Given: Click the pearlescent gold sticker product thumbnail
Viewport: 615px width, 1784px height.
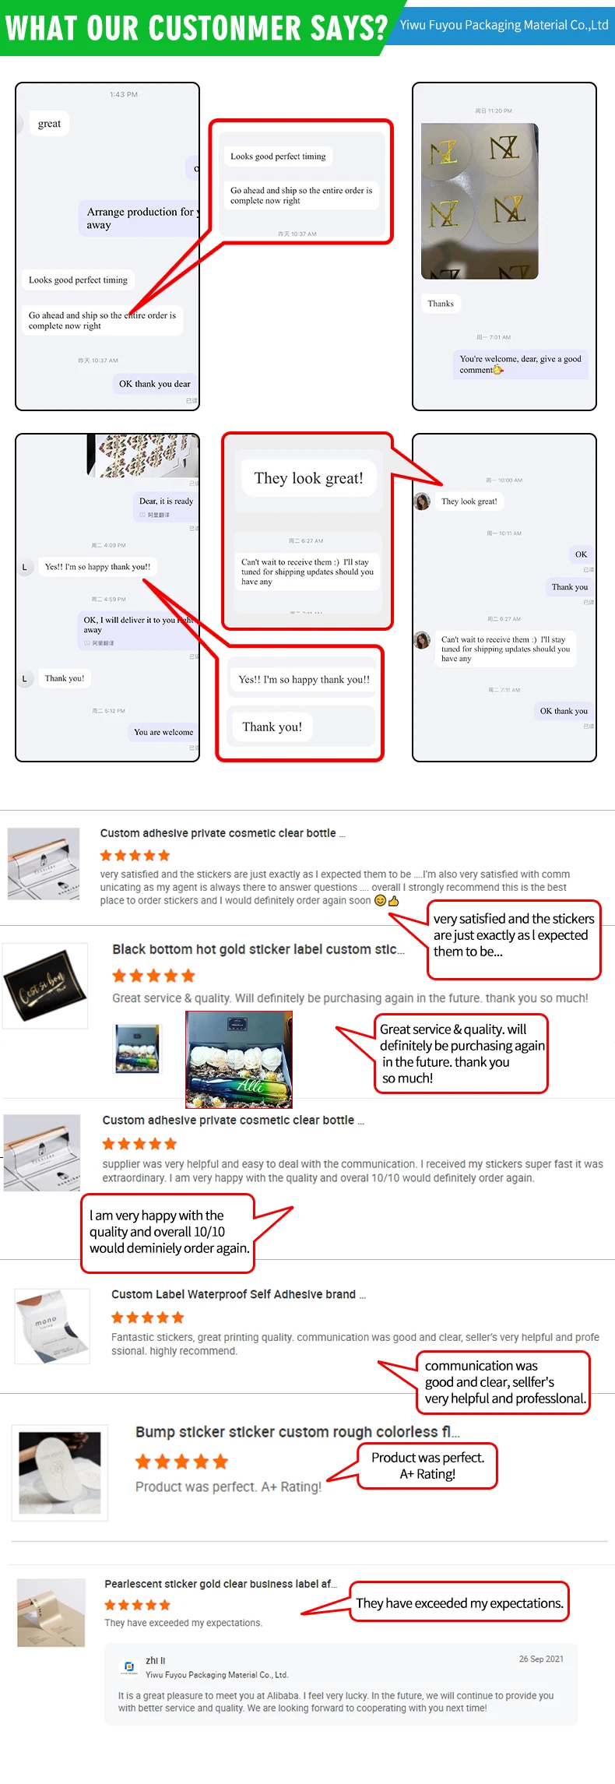Looking at the screenshot, I should (51, 1613).
